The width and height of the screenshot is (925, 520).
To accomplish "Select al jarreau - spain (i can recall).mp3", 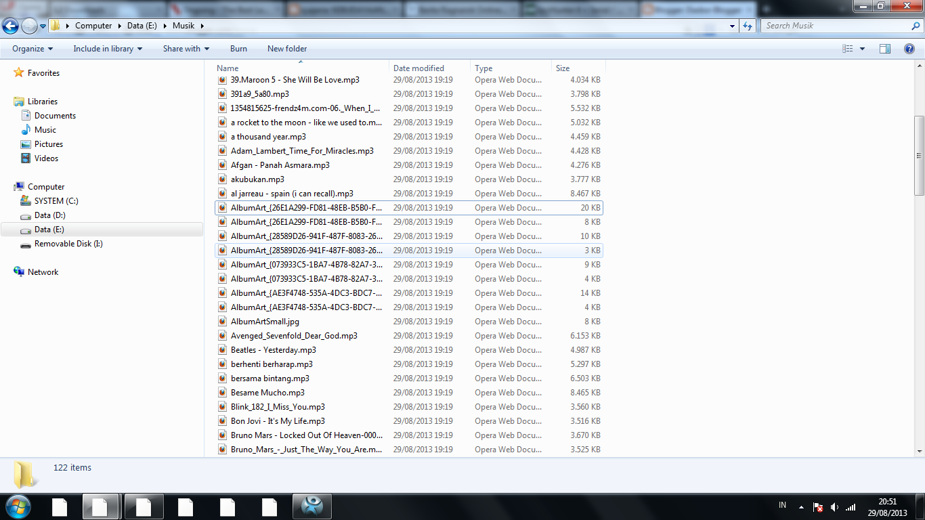I will 292,194.
